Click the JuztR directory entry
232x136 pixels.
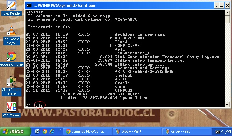tap(121, 79)
